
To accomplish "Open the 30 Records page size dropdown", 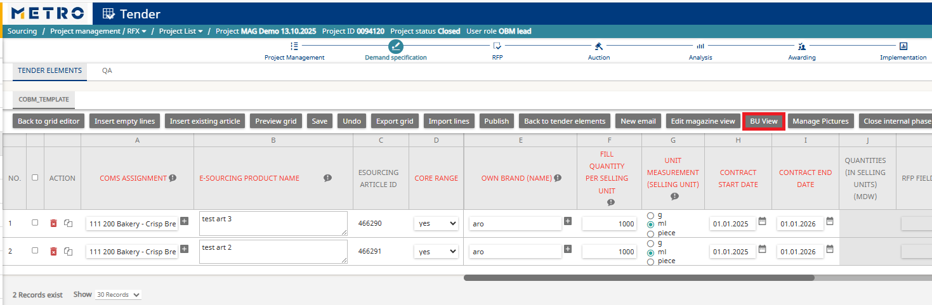I will pyautogui.click(x=118, y=295).
